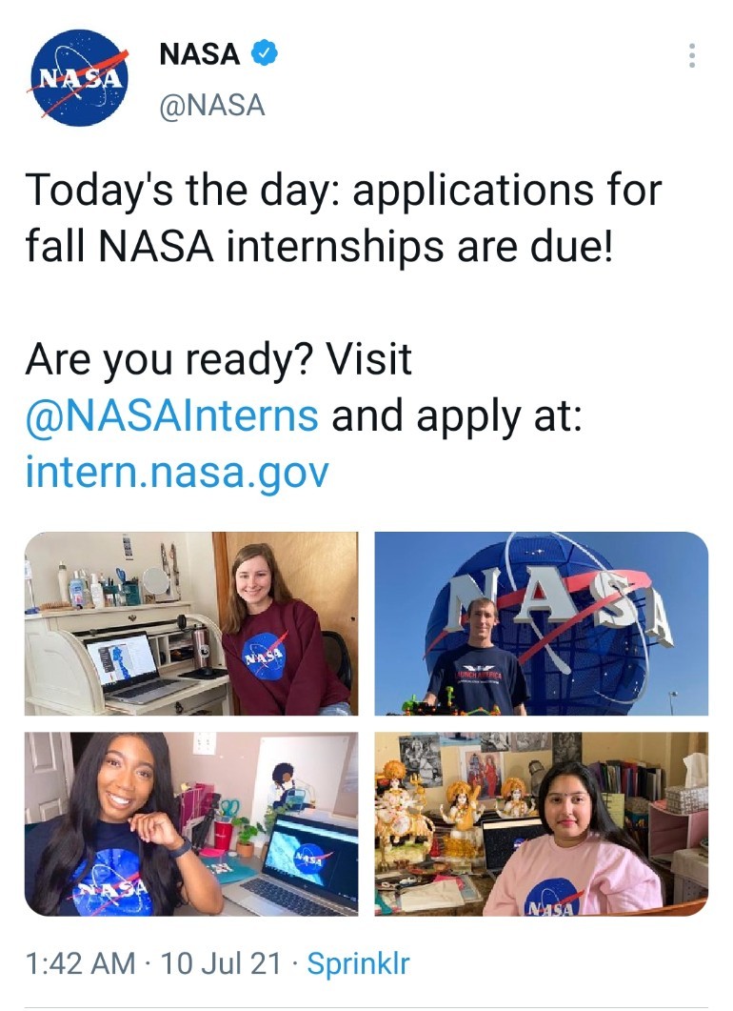This screenshot has height=1011, width=733.
Task: Open photo of woman in maroon NASA sweatshirt
Action: point(191,623)
